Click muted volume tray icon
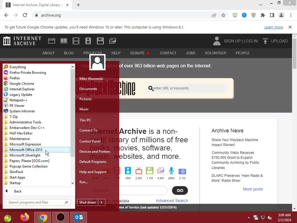This screenshot has height=223, width=297. (x=270, y=217)
